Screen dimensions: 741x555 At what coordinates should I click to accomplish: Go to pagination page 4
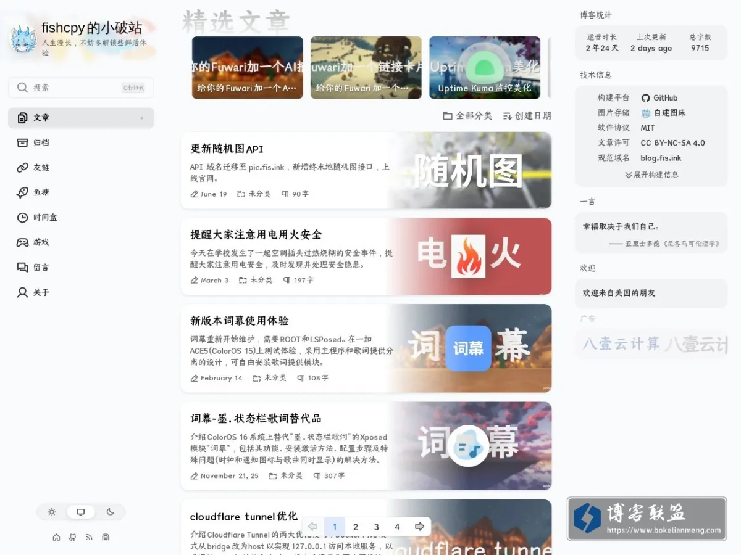pos(397,527)
